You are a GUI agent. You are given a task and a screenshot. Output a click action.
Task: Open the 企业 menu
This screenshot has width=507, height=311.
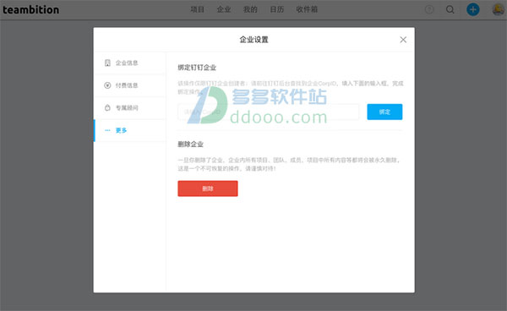click(224, 9)
